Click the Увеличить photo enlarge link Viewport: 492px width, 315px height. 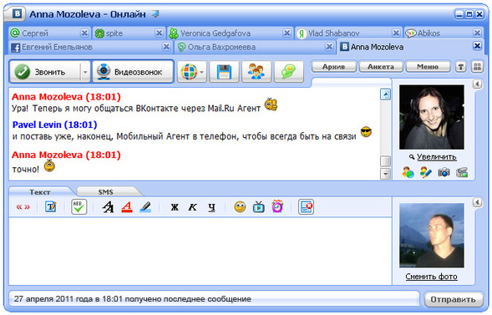click(x=436, y=157)
